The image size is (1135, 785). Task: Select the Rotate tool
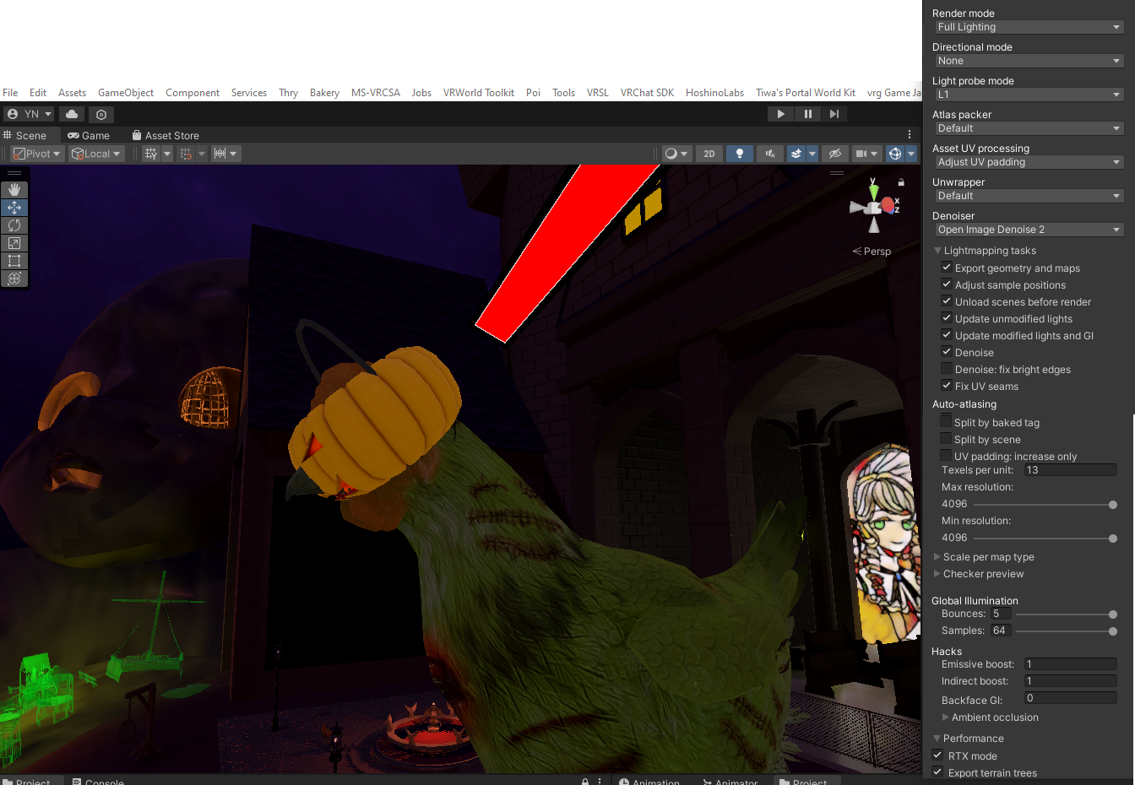(x=14, y=225)
